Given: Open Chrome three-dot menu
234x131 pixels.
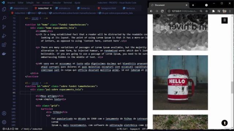Looking at the screenshot, I should 230,11.
